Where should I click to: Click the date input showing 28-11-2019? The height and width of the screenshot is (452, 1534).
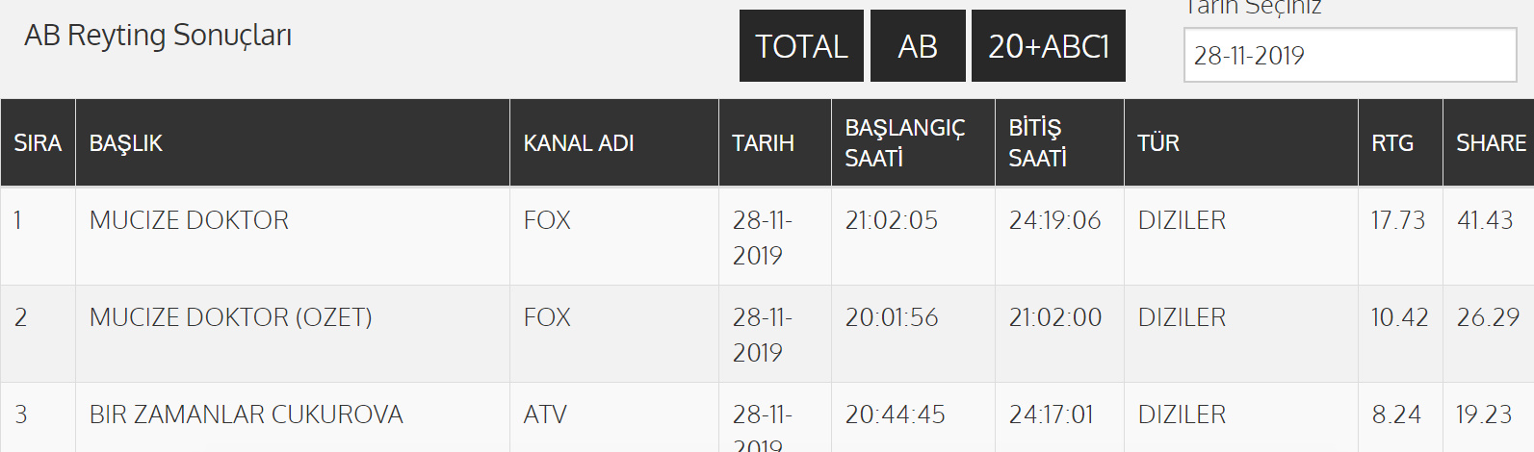coord(1349,56)
